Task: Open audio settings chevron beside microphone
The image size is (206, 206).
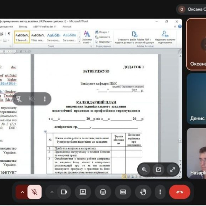Action: click(23, 192)
